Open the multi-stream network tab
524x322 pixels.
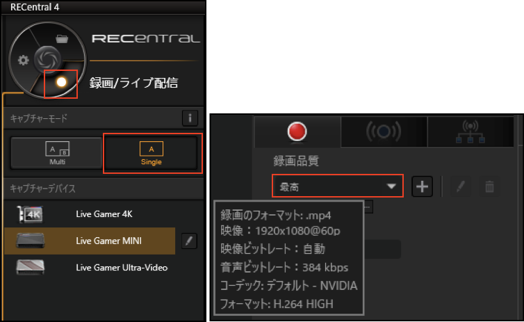click(470, 131)
